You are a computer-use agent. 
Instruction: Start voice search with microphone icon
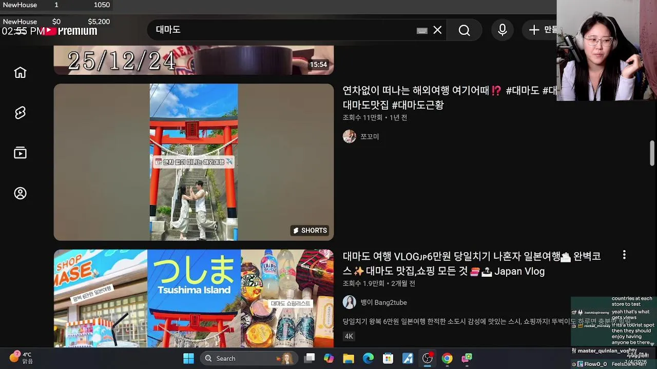503,30
